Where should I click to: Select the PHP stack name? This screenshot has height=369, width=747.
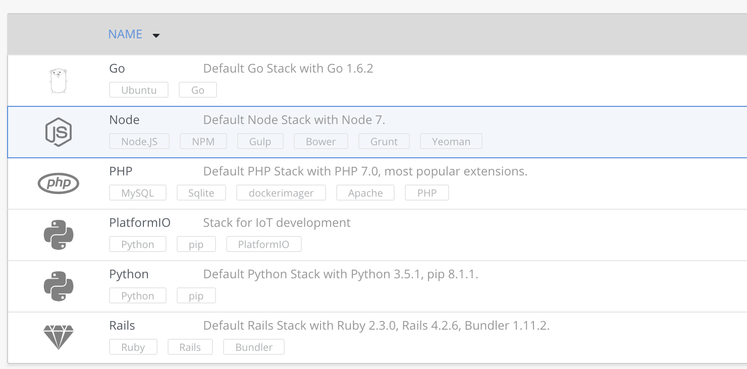click(x=121, y=171)
